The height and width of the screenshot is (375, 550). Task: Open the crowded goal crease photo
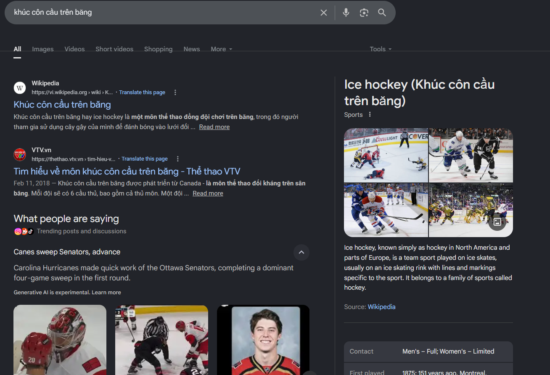click(x=471, y=210)
